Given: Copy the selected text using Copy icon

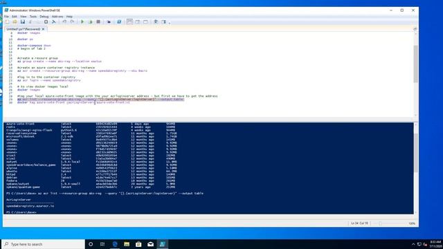Looking at the screenshot, I should point(38,21).
